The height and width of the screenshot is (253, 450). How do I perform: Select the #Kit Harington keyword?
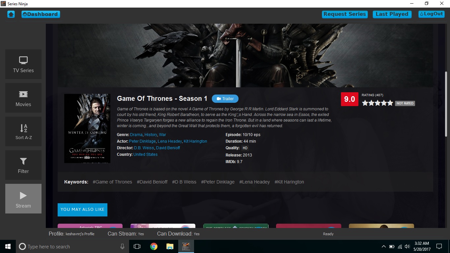click(289, 182)
